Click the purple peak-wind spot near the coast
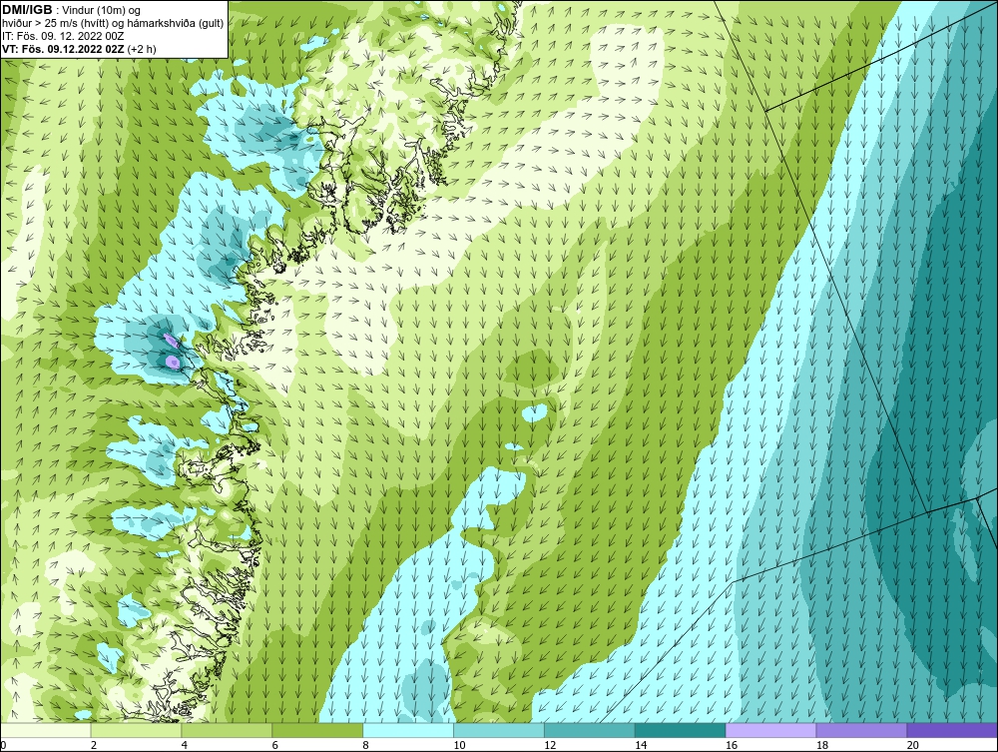998x752 pixels. click(173, 362)
